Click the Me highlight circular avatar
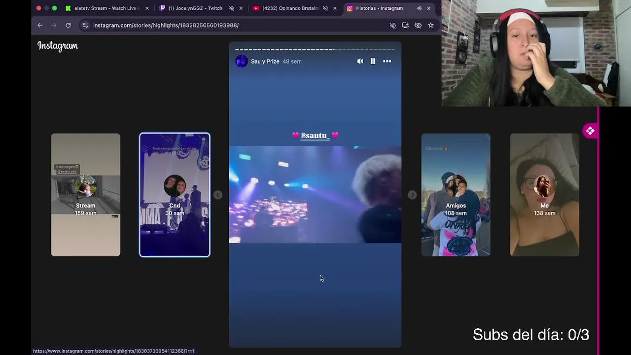Image resolution: width=631 pixels, height=355 pixels. 545,186
